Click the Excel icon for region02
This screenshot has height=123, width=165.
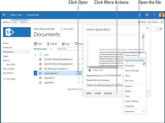point(41,83)
